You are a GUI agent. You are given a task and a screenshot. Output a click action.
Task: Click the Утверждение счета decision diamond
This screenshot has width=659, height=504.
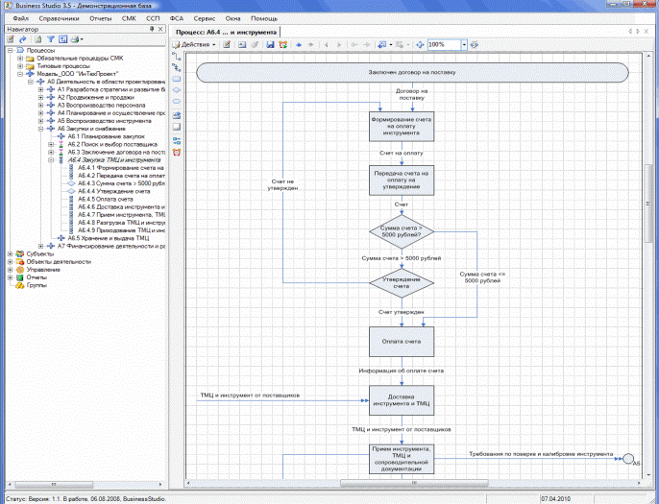click(402, 282)
